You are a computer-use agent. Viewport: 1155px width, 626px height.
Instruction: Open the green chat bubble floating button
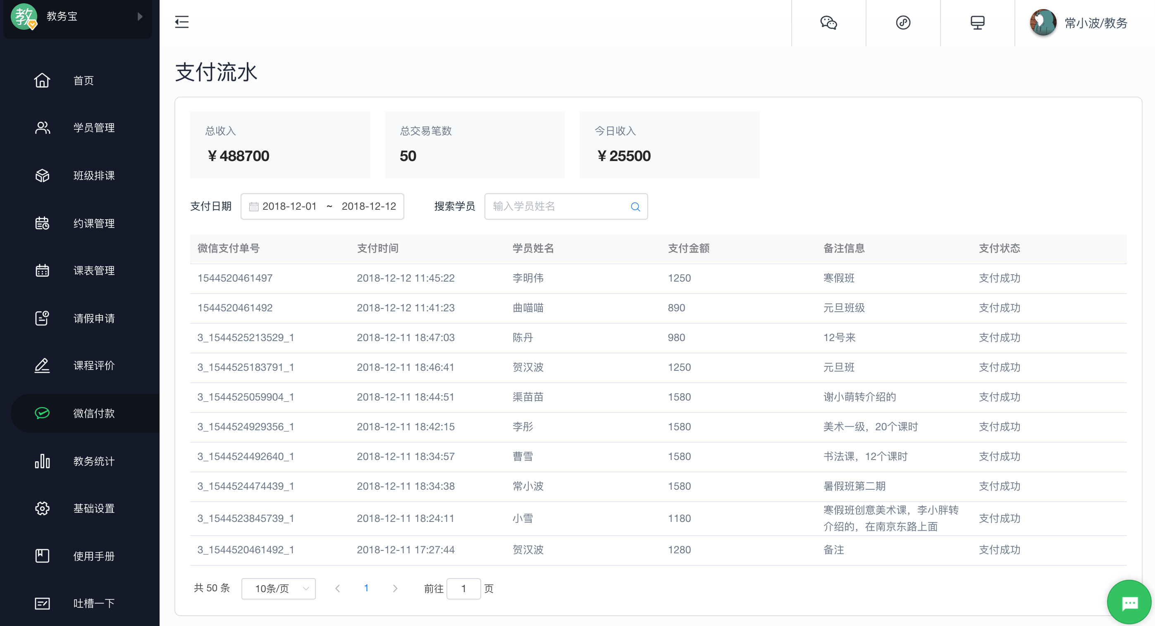1129,602
